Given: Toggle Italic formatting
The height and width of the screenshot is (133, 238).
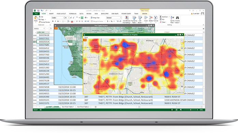Looking at the screenshot, I should (x=55, y=21).
